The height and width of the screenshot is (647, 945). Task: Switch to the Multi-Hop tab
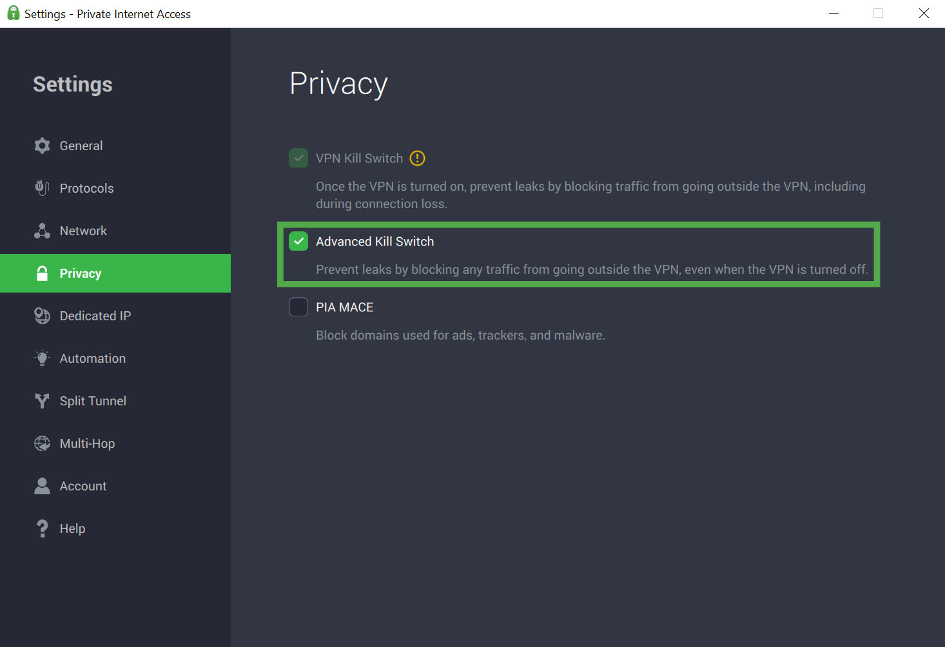tap(115, 443)
